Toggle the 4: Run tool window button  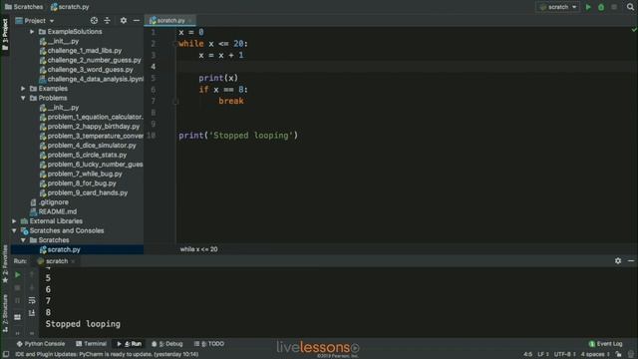(129, 344)
